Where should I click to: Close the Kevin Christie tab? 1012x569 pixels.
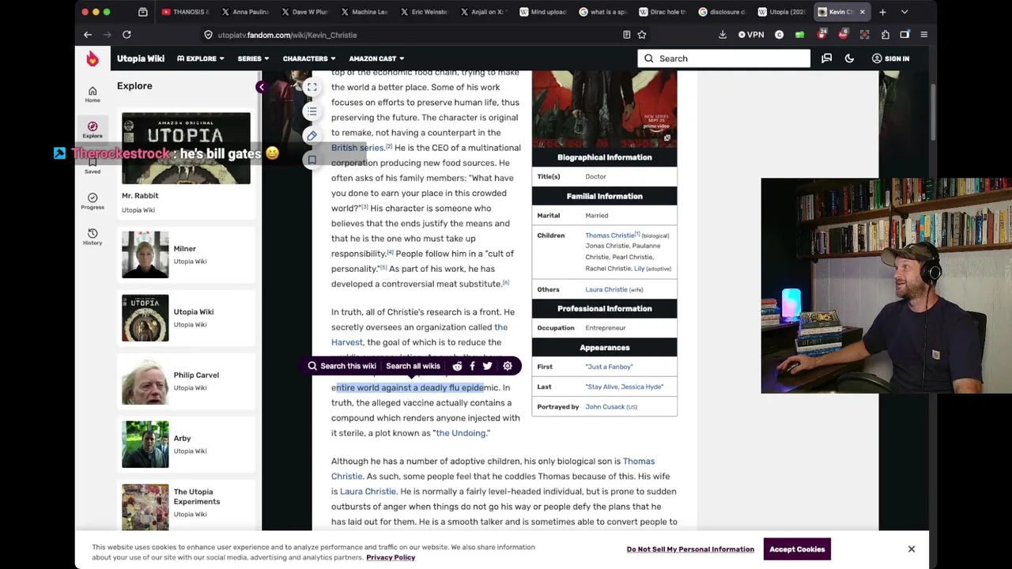click(x=862, y=12)
